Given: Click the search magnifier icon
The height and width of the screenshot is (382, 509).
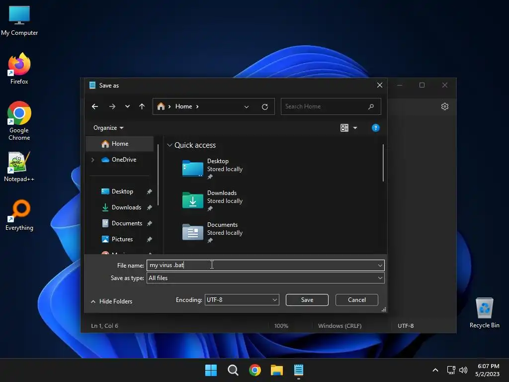Looking at the screenshot, I should [371, 106].
